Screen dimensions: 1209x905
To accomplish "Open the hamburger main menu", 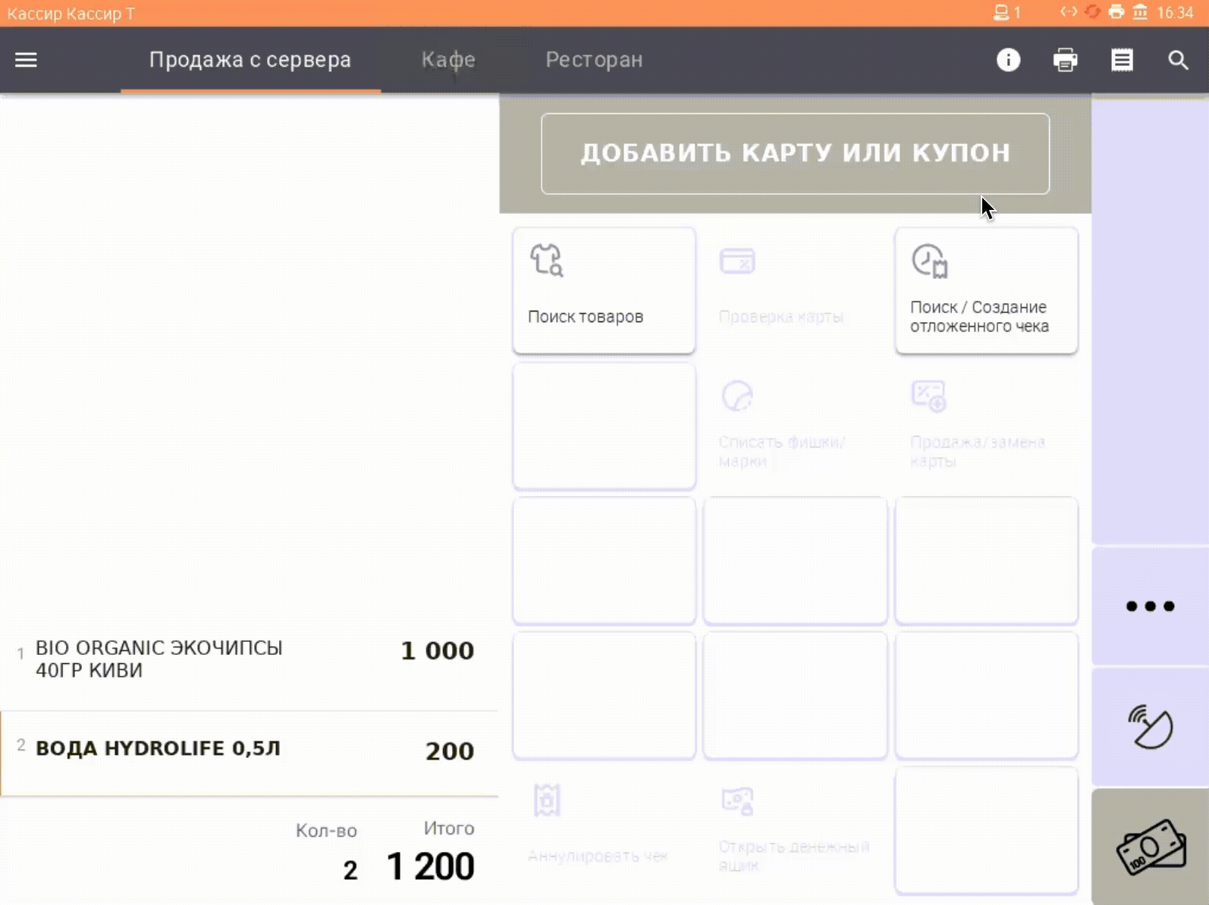I will pyautogui.click(x=26, y=60).
